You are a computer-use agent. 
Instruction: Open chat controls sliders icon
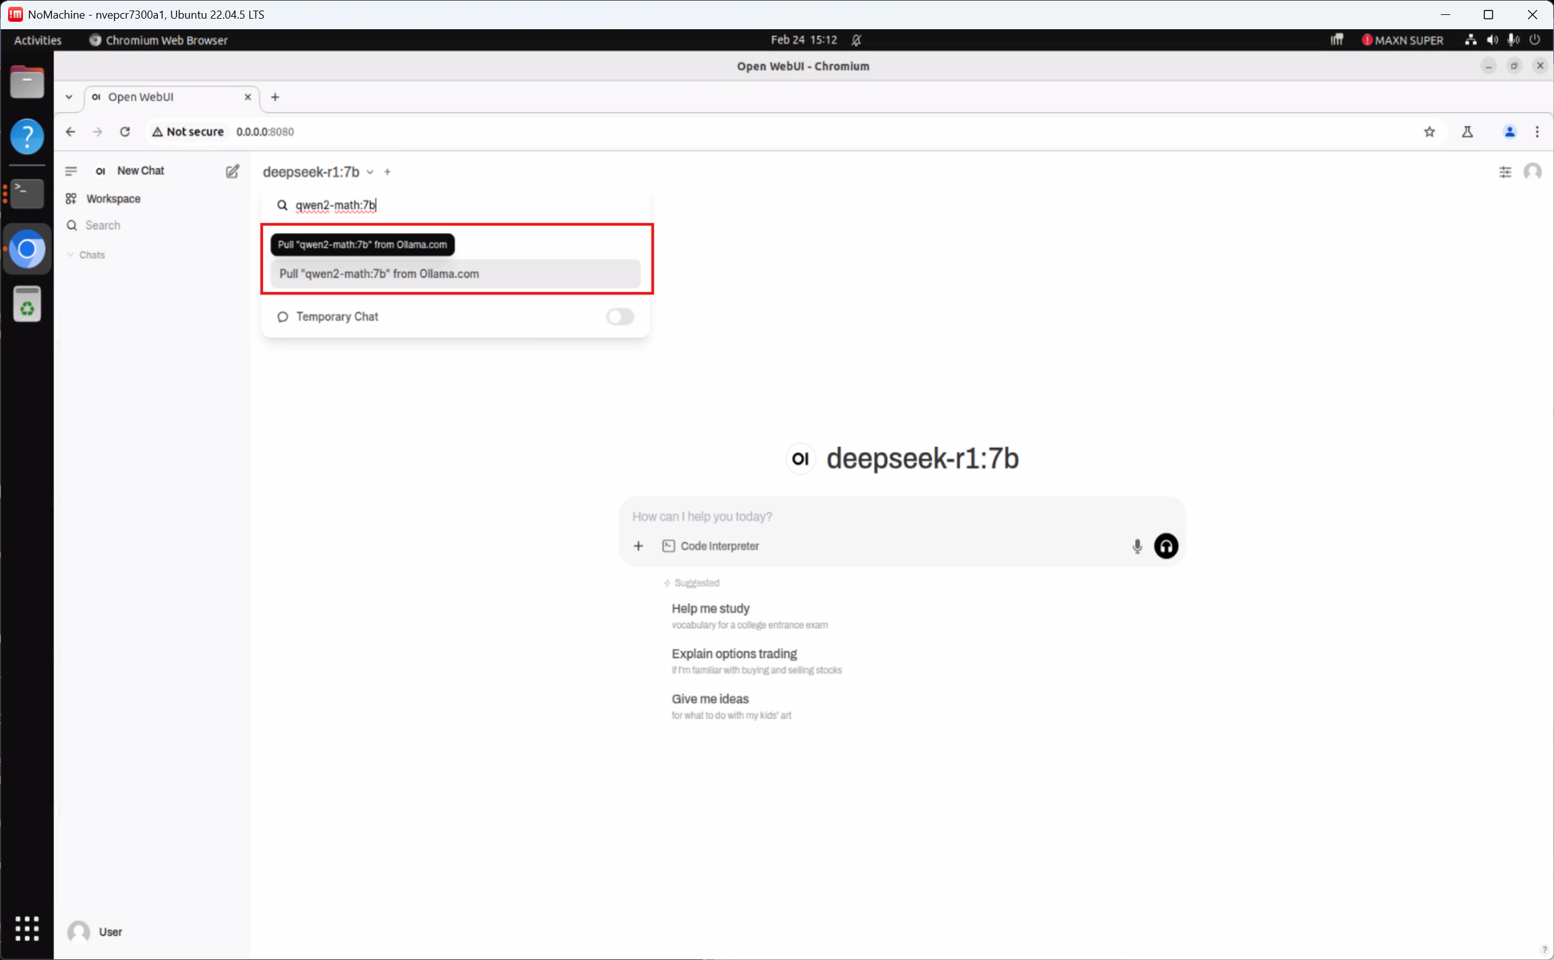tap(1504, 172)
